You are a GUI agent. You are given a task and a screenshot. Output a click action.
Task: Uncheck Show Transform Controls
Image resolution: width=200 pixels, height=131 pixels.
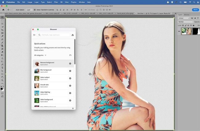pos(35,10)
